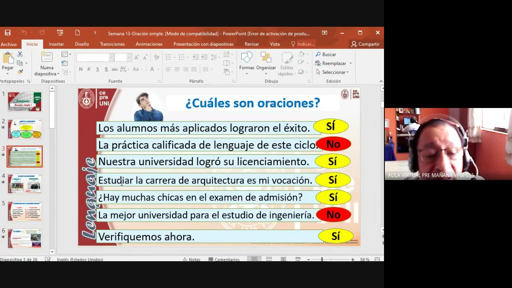Click the Buscar find button
Image resolution: width=512 pixels, height=288 pixels.
[x=326, y=54]
